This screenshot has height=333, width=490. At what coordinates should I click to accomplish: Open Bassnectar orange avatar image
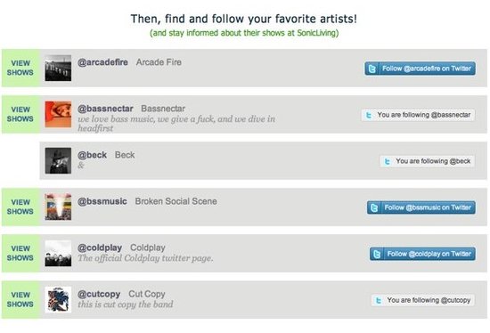(x=58, y=114)
